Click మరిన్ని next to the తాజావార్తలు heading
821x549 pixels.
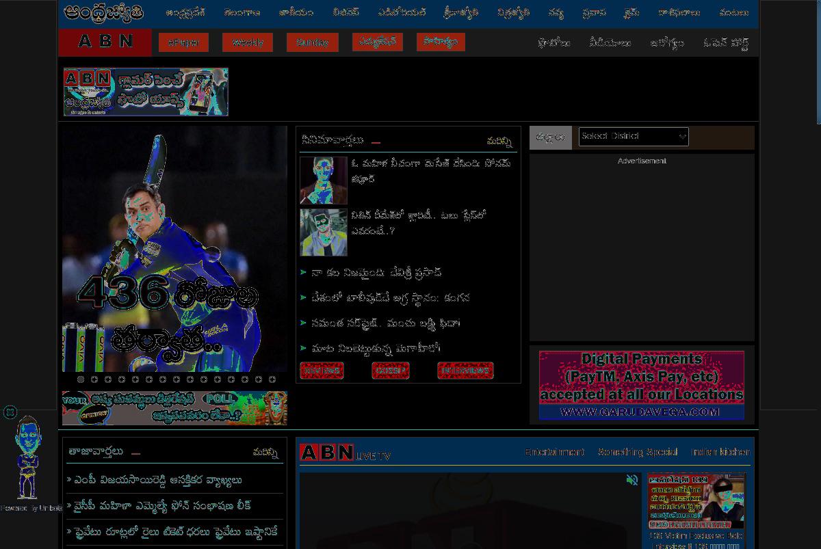265,453
